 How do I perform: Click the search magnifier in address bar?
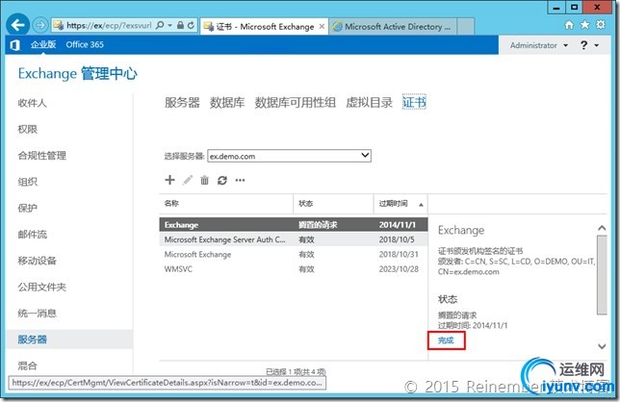pyautogui.click(x=160, y=25)
